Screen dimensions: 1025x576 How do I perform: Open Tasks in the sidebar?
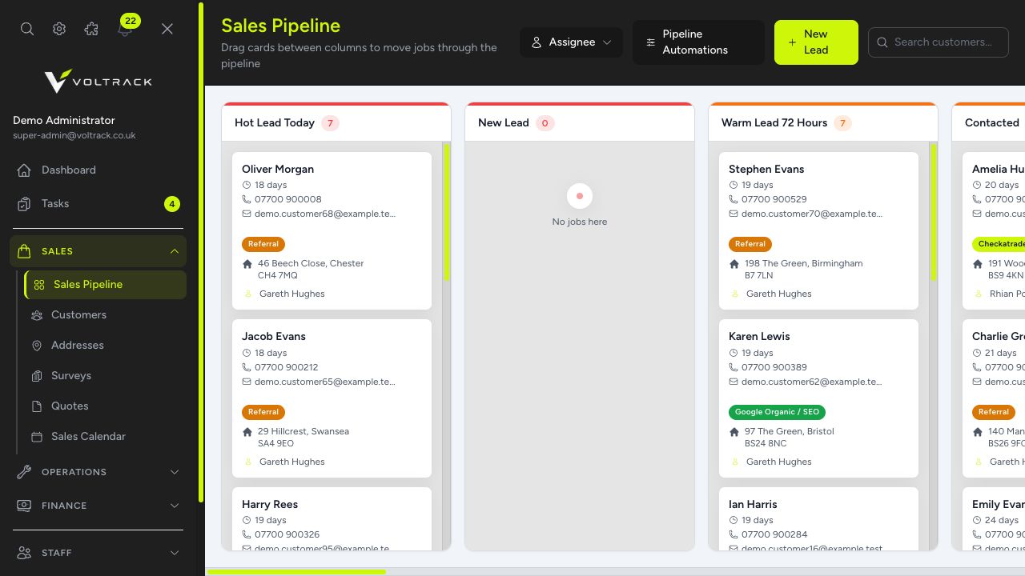click(x=98, y=203)
